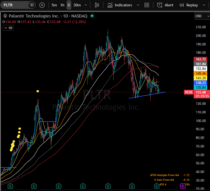The height and width of the screenshot is (191, 210).
Task: Click the orange 145.46 price label
Action: [201, 73]
